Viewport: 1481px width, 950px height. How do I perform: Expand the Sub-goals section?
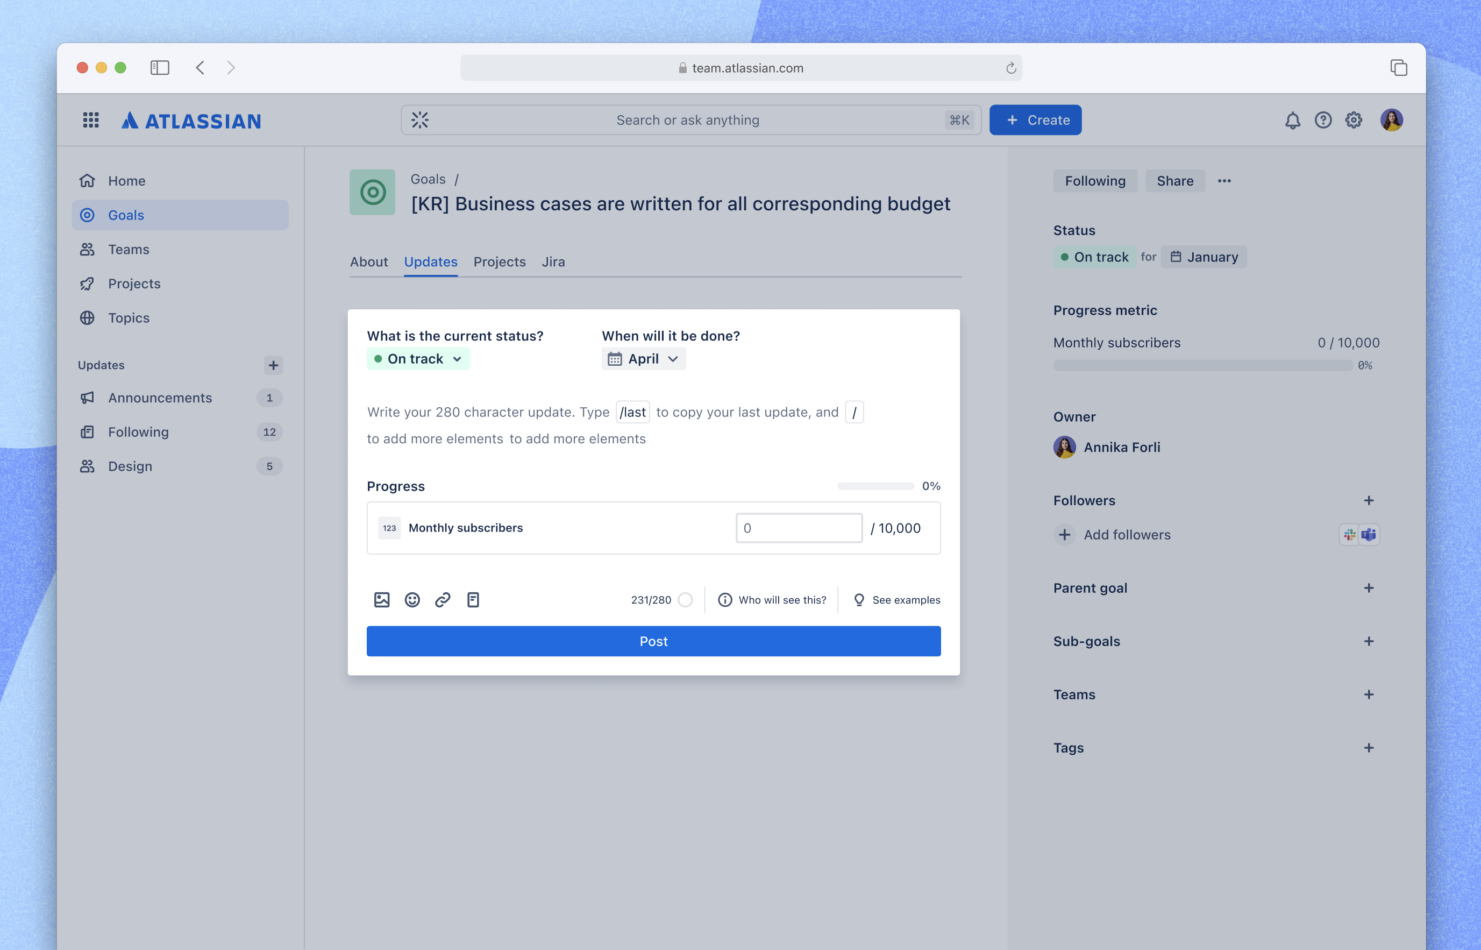(1369, 642)
